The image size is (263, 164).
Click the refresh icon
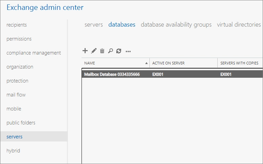click(x=119, y=51)
